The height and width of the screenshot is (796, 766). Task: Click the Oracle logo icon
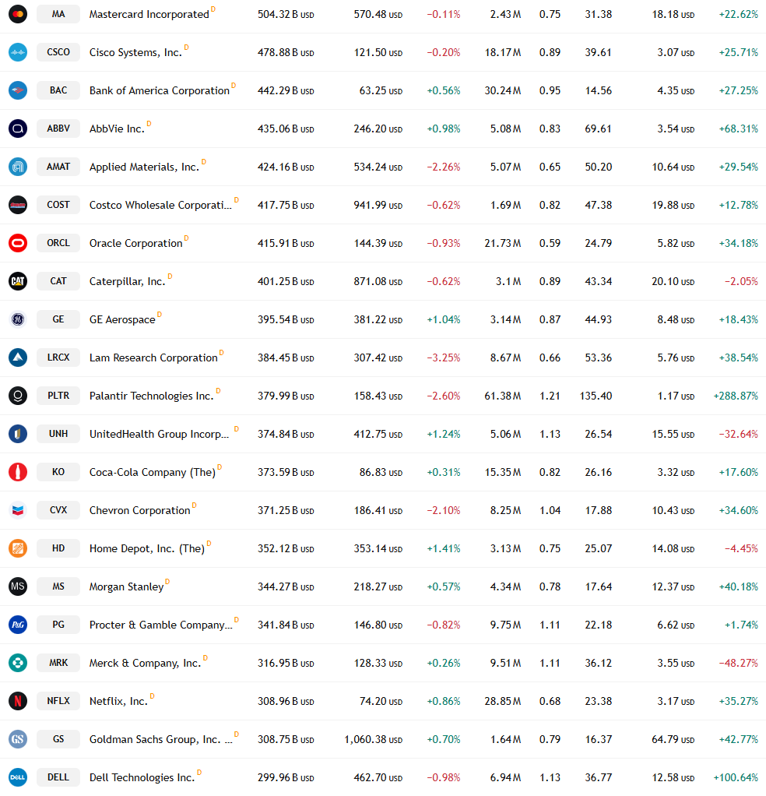(18, 243)
